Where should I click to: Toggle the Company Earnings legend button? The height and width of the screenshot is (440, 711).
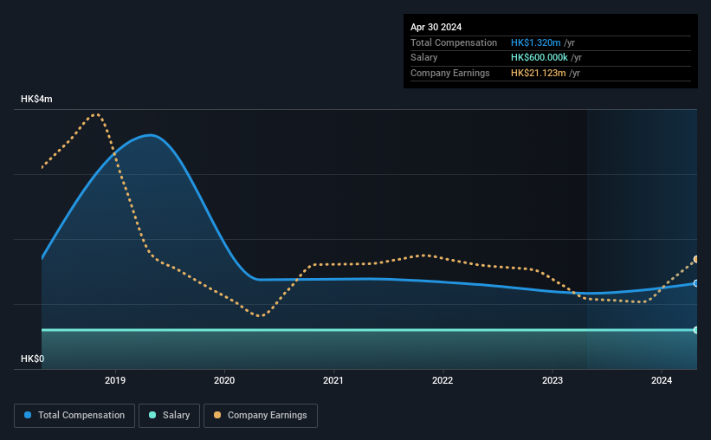(261, 416)
